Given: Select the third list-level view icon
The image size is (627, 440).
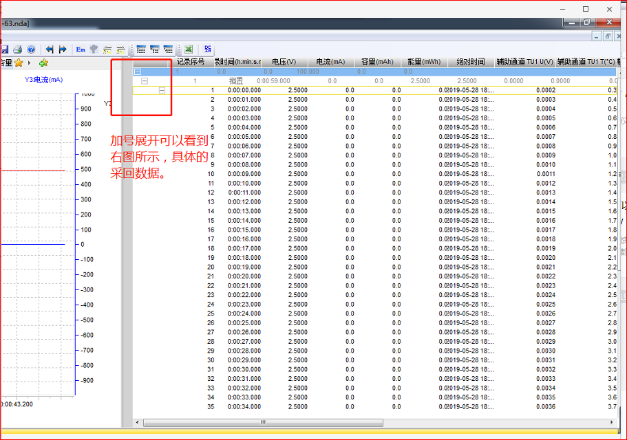Looking at the screenshot, I should click(169, 49).
